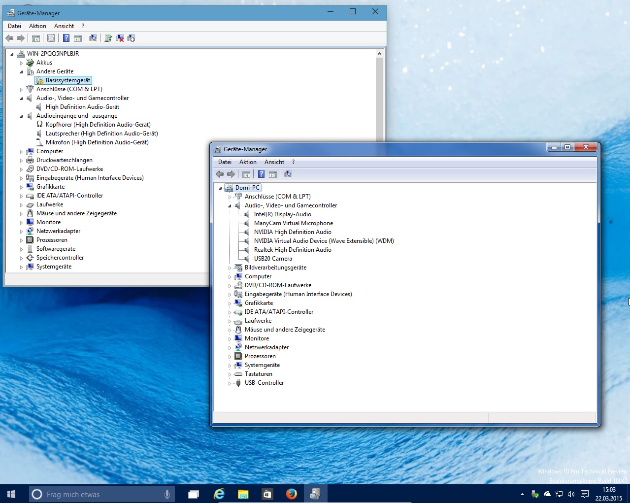Open Task View from the taskbar

(x=194, y=494)
